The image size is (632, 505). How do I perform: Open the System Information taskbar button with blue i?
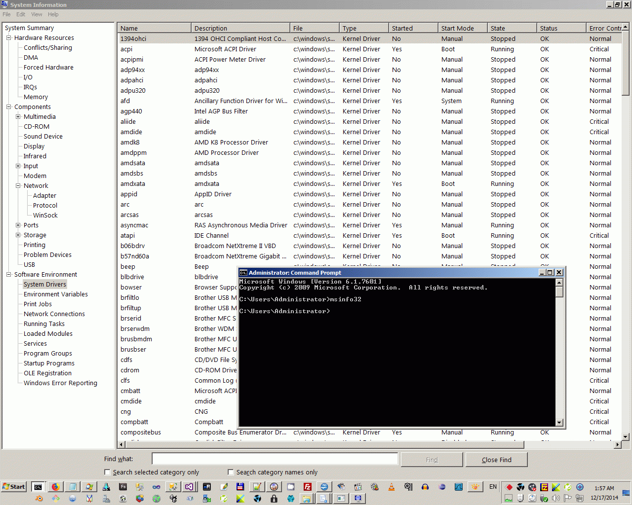coord(358,499)
